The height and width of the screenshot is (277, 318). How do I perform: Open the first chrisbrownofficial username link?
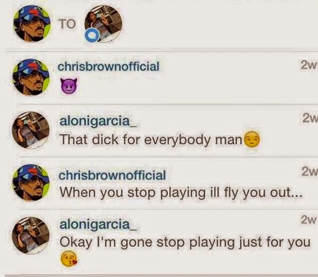coord(108,66)
